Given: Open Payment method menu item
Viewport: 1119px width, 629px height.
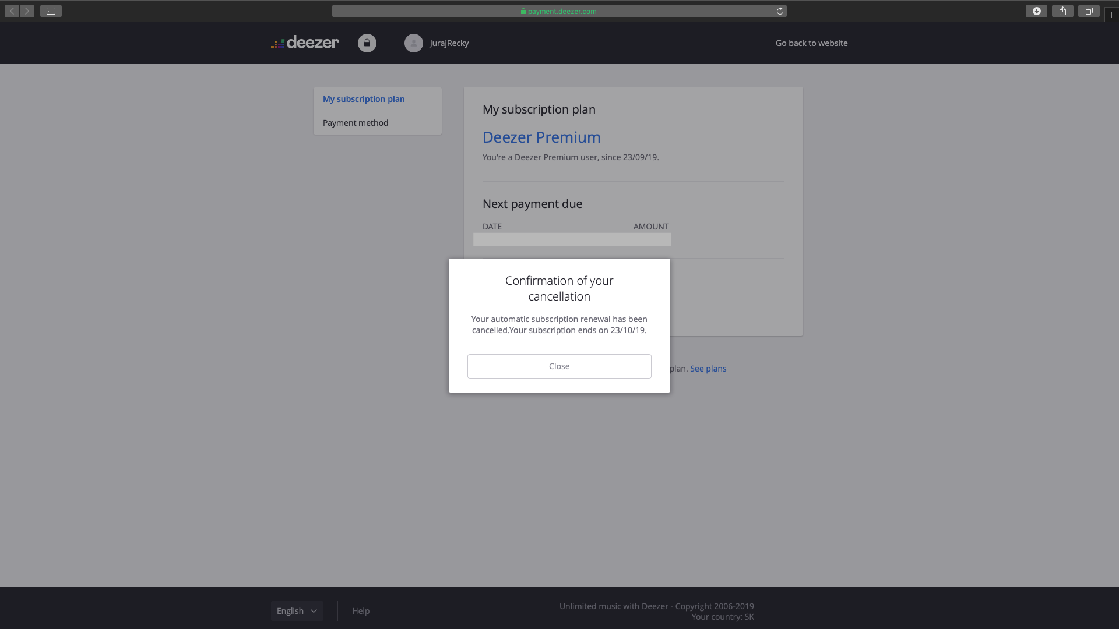Looking at the screenshot, I should click(x=378, y=123).
